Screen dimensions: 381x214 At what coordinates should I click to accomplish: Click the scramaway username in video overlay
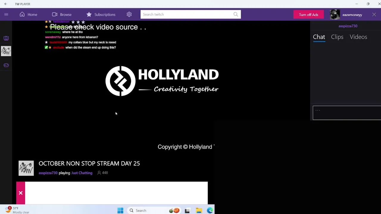tap(53, 32)
